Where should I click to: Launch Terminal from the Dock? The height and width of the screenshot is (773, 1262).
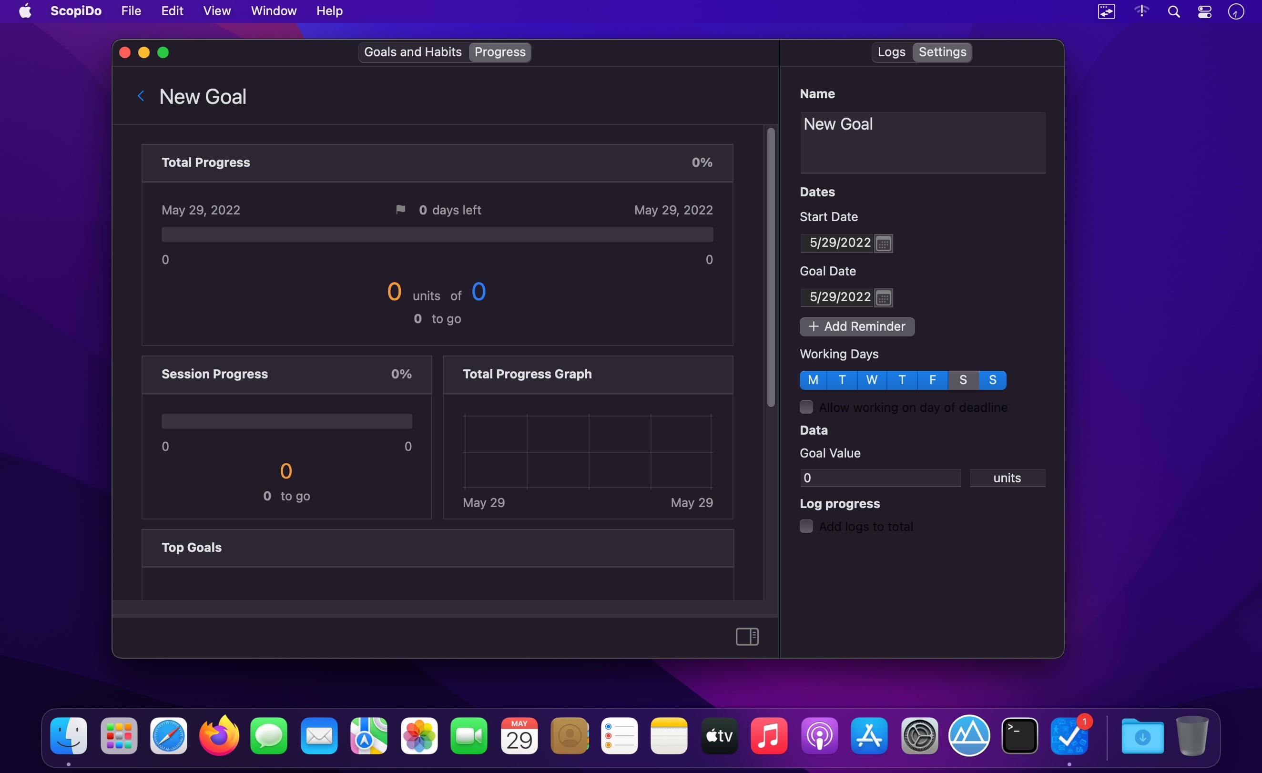pos(1019,736)
